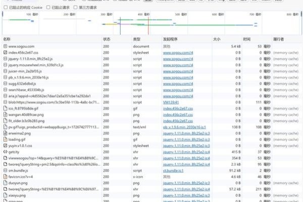The height and width of the screenshot is (202, 303).
Task: Click the script icon for jquery-1.11.0.min_8fc25e2.js
Action: pos(5,59)
